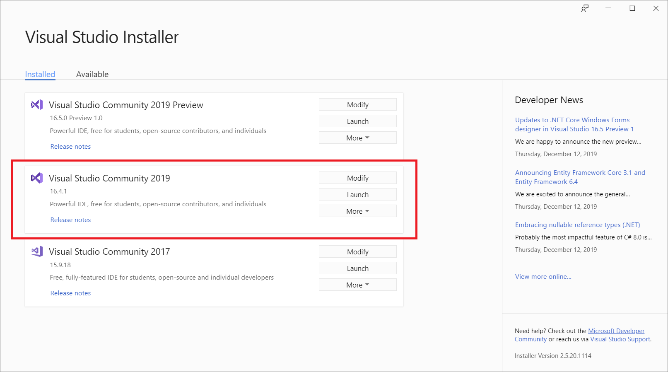Click the Visual Studio Community 2017 title
Image resolution: width=668 pixels, height=372 pixels.
(x=109, y=251)
